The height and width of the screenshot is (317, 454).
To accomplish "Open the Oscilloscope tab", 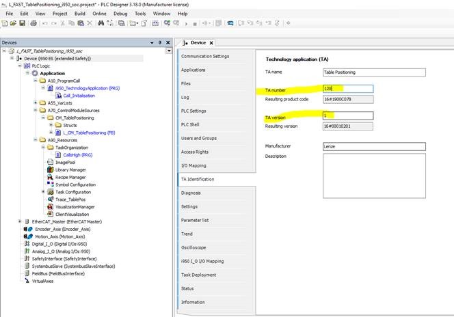I will (195, 247).
